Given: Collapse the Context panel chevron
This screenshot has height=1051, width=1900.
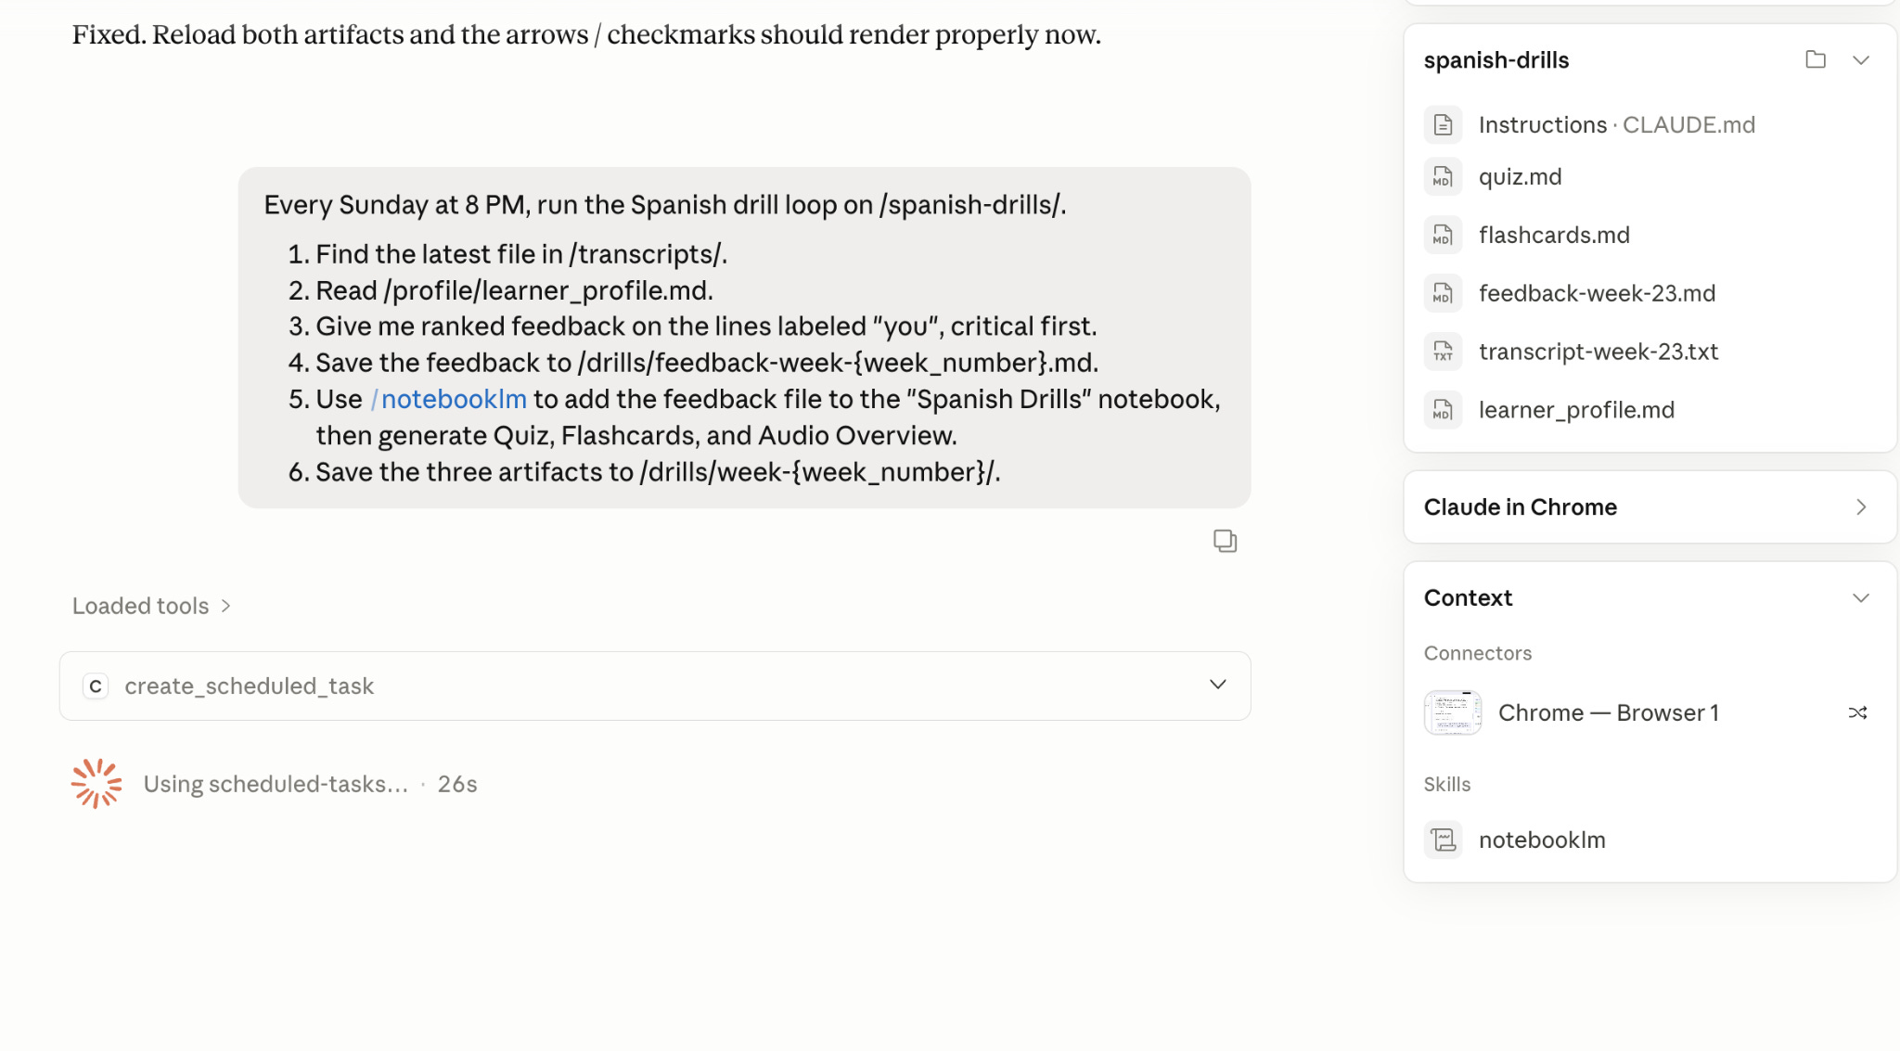Looking at the screenshot, I should (1860, 597).
